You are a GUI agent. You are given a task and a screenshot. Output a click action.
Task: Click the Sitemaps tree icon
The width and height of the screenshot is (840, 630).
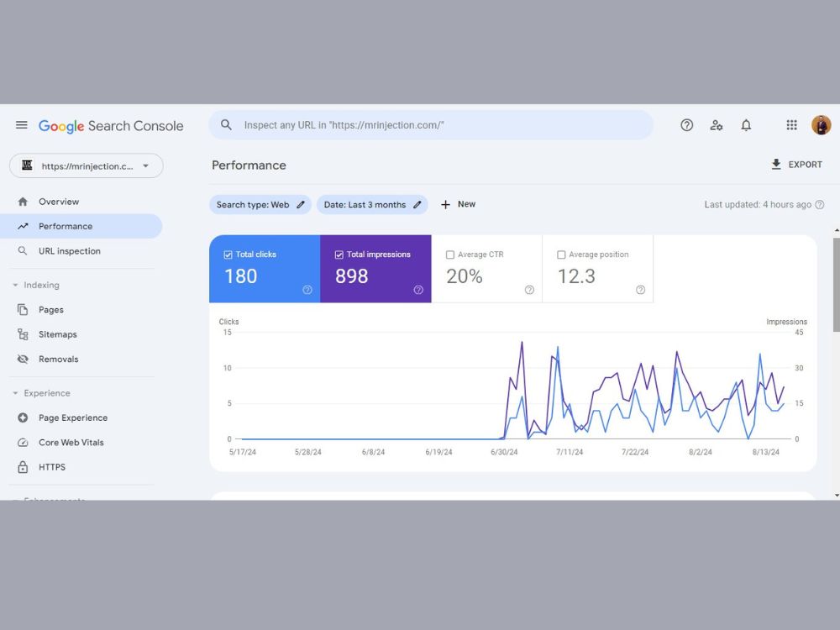coord(23,334)
